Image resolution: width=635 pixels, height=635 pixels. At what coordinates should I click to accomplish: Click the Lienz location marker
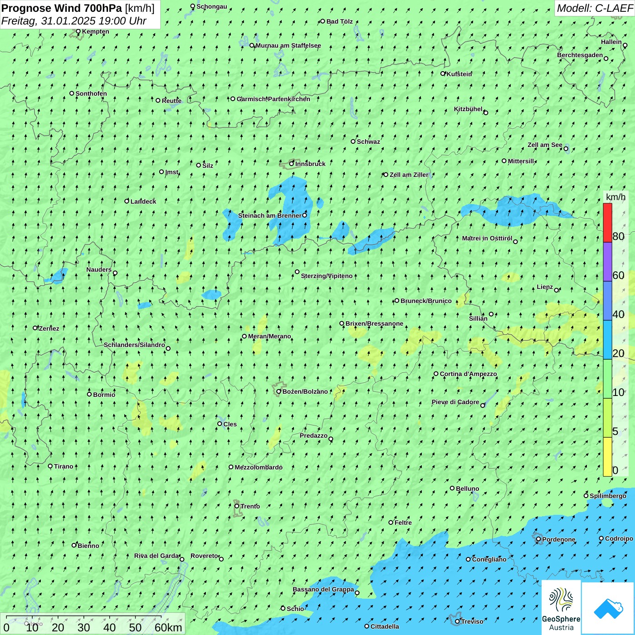click(x=557, y=290)
